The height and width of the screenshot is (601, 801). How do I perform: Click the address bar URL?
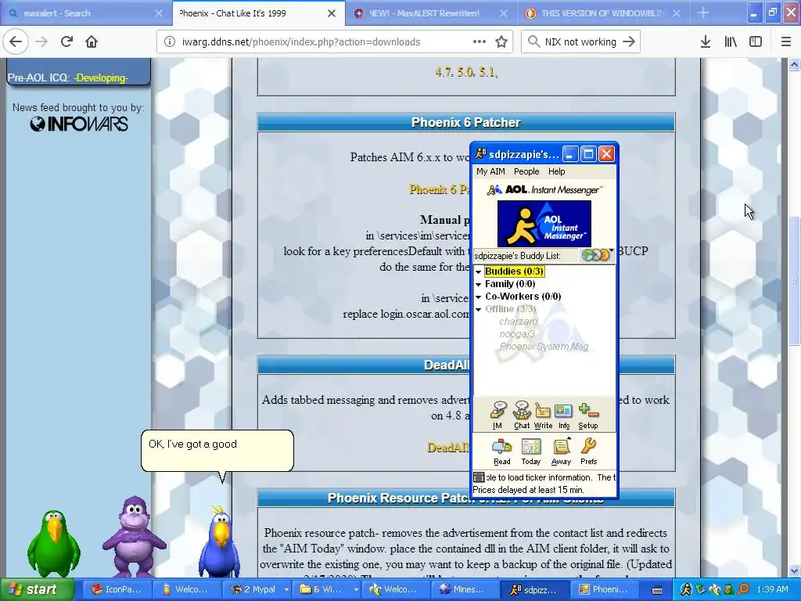301,42
